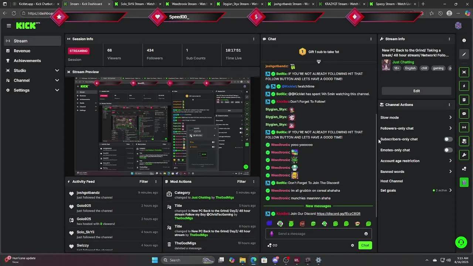Switch to Solo_SkYii Stream browser tab
Image resolution: width=473 pixels, height=266 pixels.
136,4
